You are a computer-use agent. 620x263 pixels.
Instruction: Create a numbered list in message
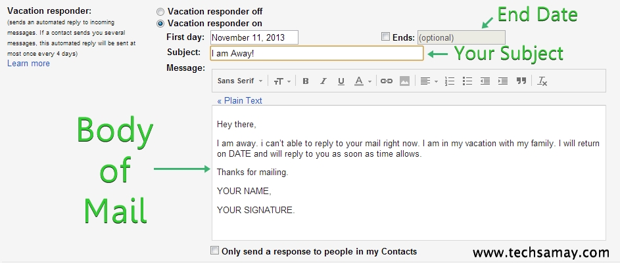[x=450, y=81]
